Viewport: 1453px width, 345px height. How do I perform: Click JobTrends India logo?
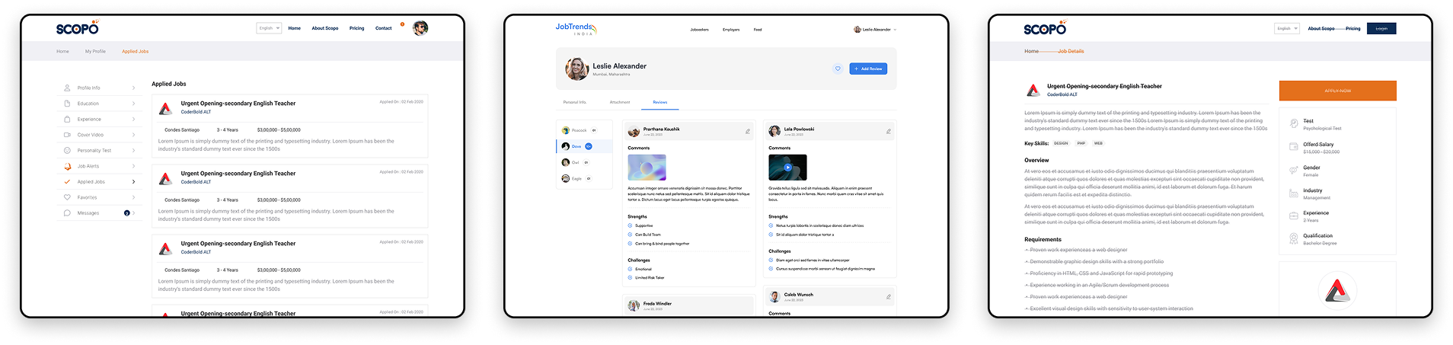pos(576,29)
